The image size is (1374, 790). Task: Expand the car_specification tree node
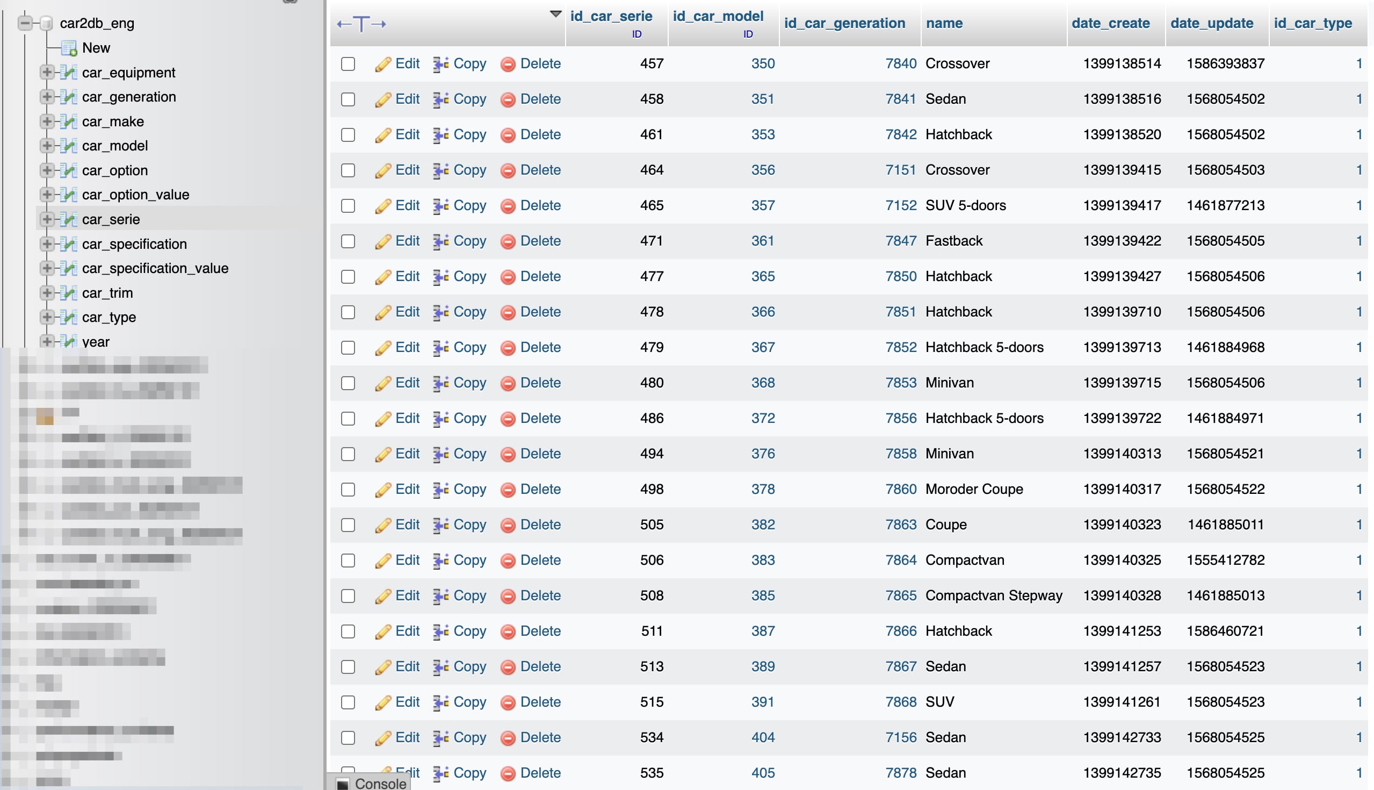coord(47,243)
